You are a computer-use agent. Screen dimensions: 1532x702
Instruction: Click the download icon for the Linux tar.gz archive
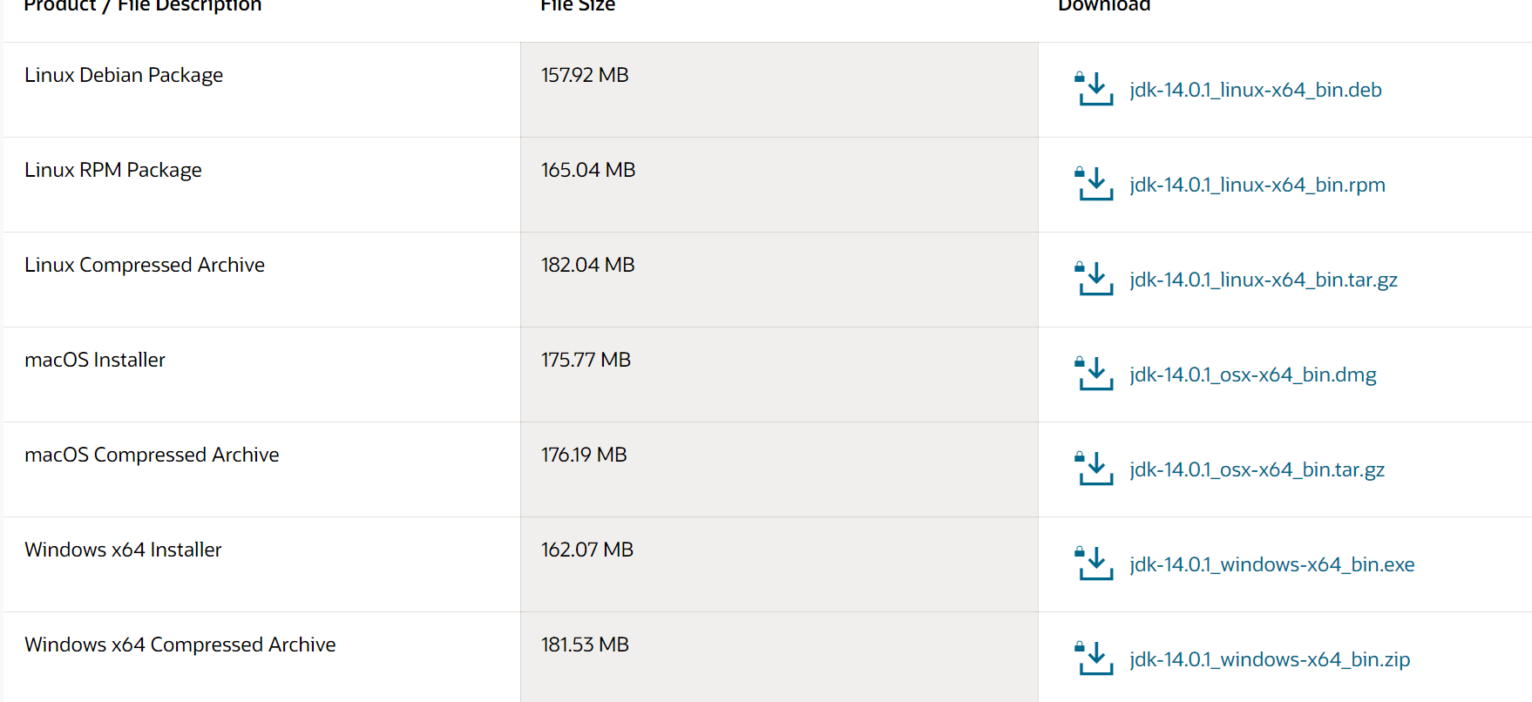tap(1095, 280)
